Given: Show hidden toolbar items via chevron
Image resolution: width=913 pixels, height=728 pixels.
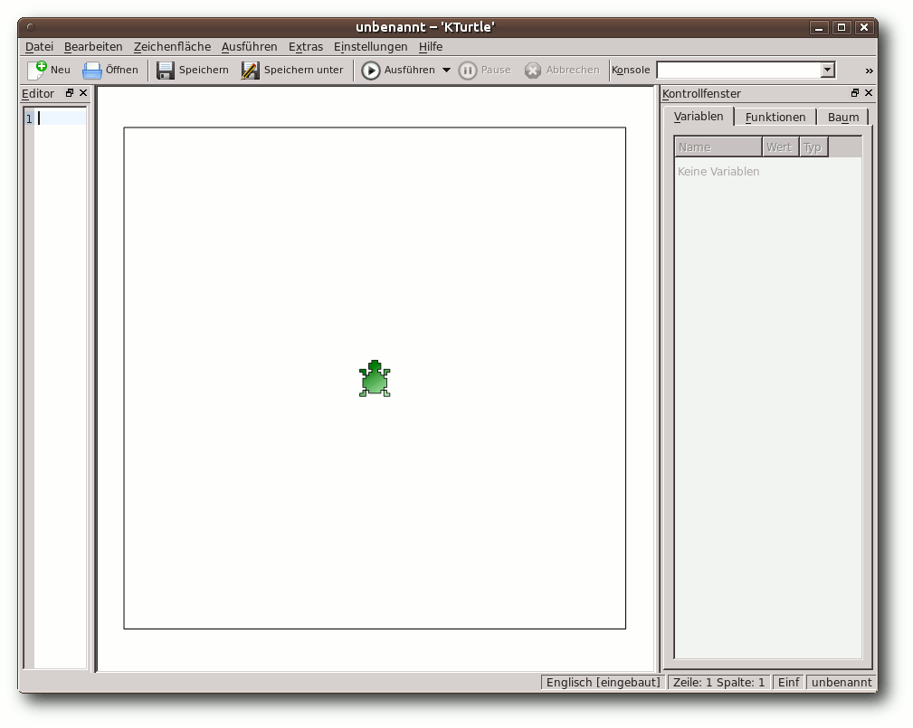Looking at the screenshot, I should [869, 71].
